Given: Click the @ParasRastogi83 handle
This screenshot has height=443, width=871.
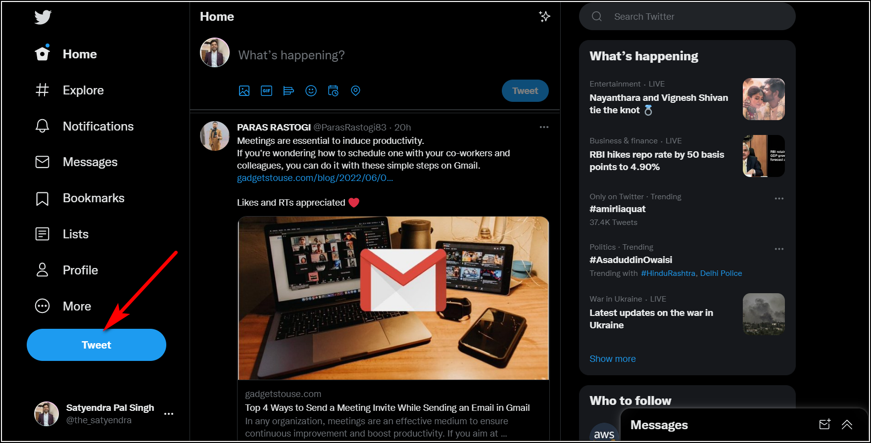Looking at the screenshot, I should pyautogui.click(x=350, y=128).
